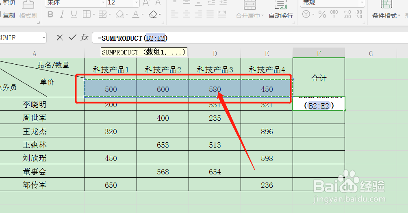Open the font name (宋体) dropdown
This screenshot has height=213, width=408.
[103, 3]
